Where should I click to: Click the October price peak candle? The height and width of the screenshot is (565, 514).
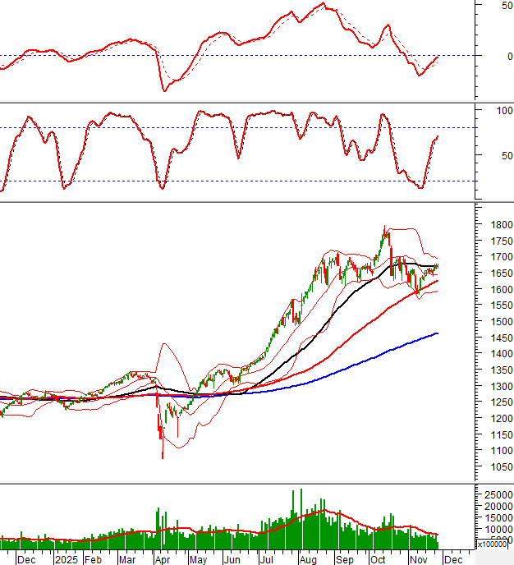384,234
